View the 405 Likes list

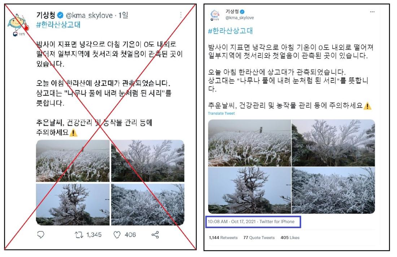click(x=290, y=238)
